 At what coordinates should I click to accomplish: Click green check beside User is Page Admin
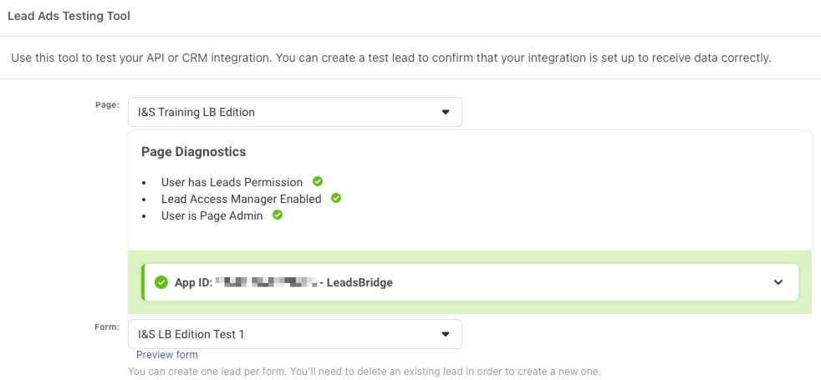tap(278, 215)
